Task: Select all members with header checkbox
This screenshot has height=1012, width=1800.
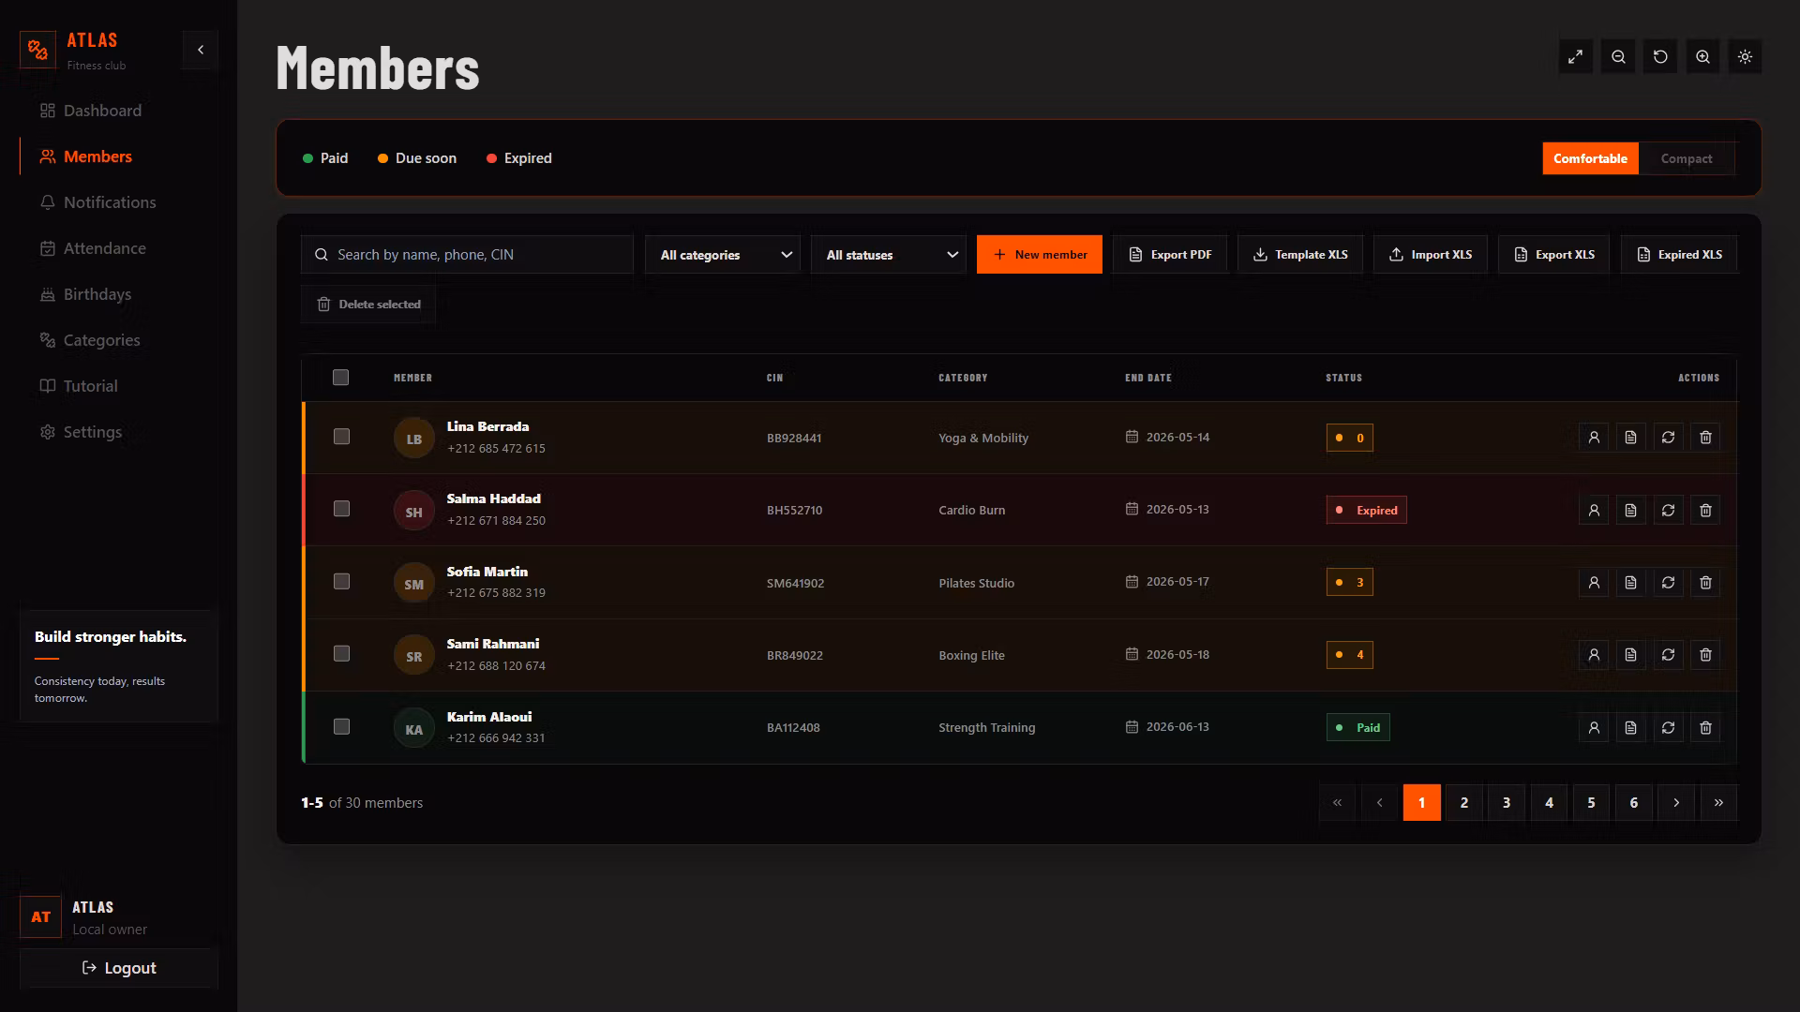Action: click(x=340, y=378)
